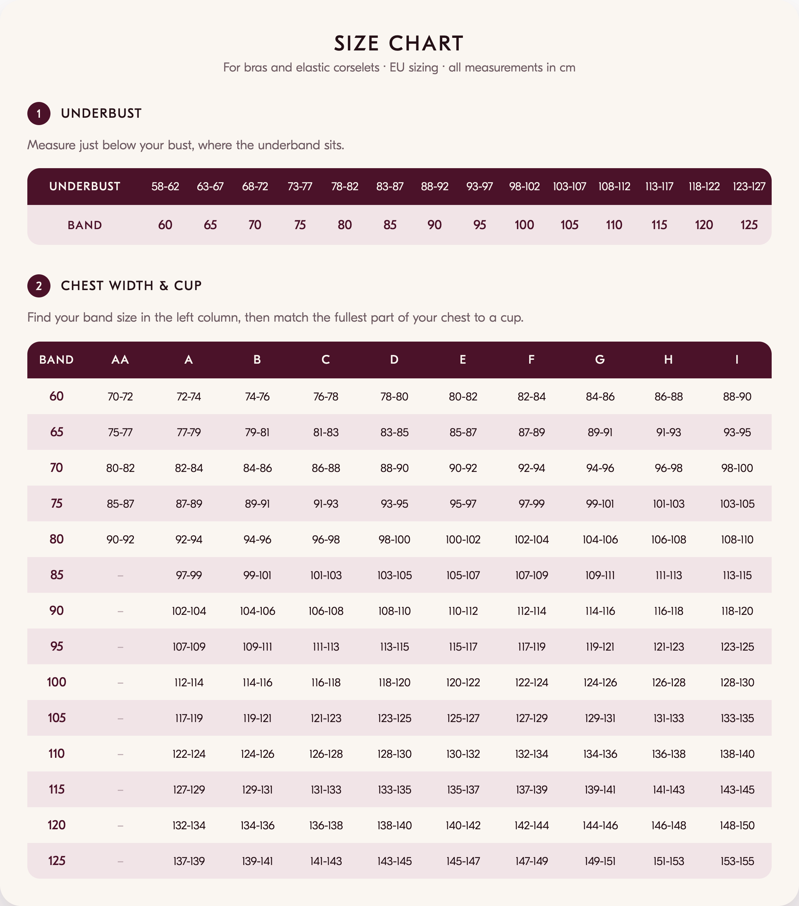Select the CHEST WIDTH & CUP heading
This screenshot has width=799, height=906.
pos(131,286)
